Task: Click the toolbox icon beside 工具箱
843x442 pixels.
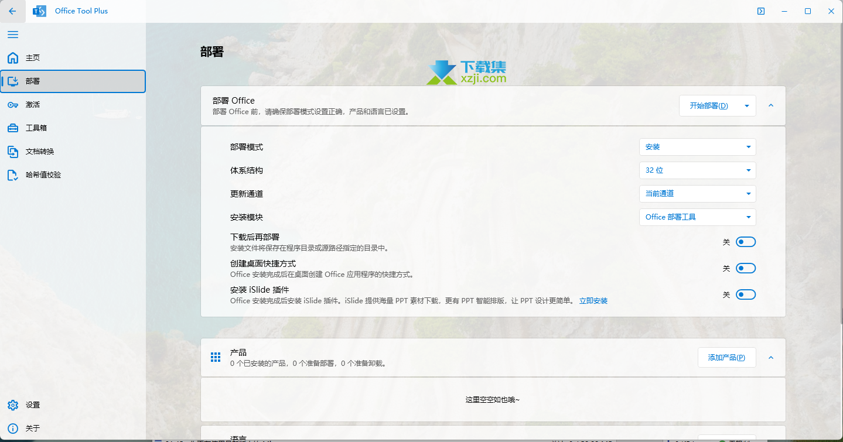Action: click(13, 128)
